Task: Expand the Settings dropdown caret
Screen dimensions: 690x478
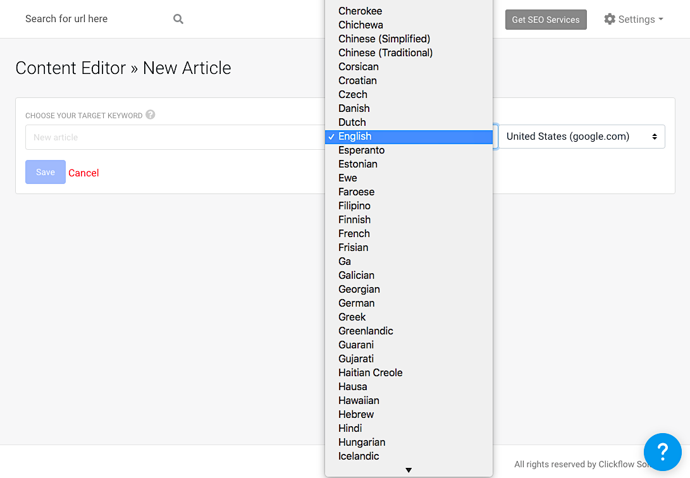Action: 661,20
